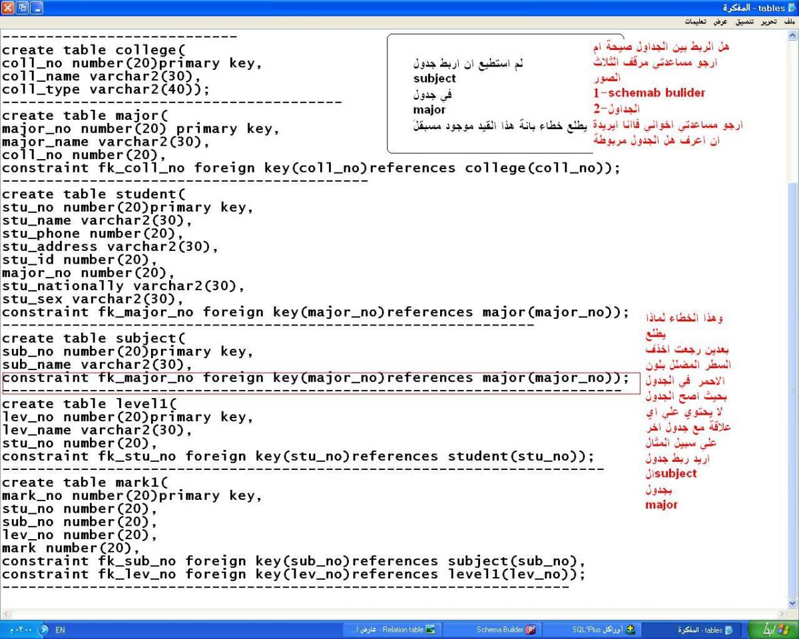Click the vertical scrollbar down arrow
Image resolution: width=799 pixels, height=639 pixels.
click(792, 602)
